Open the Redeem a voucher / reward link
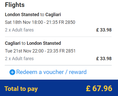The image size is (118, 96). point(51,72)
